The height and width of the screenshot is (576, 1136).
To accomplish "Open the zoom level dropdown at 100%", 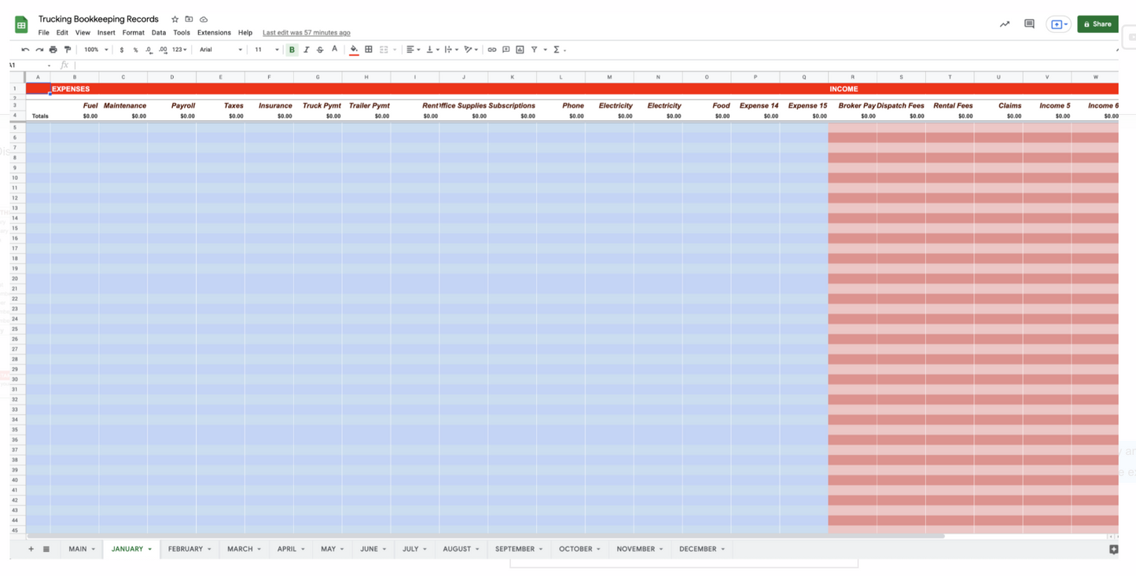I will point(94,50).
